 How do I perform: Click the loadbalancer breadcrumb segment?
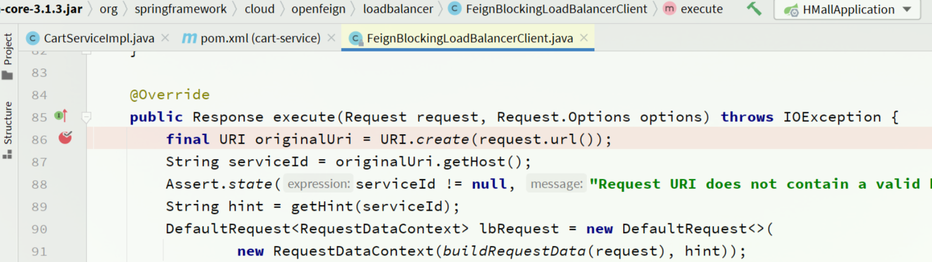[398, 9]
